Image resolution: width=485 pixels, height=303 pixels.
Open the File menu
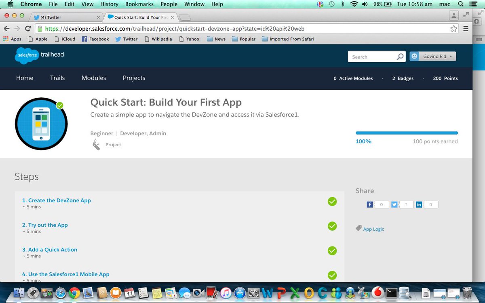click(x=53, y=4)
